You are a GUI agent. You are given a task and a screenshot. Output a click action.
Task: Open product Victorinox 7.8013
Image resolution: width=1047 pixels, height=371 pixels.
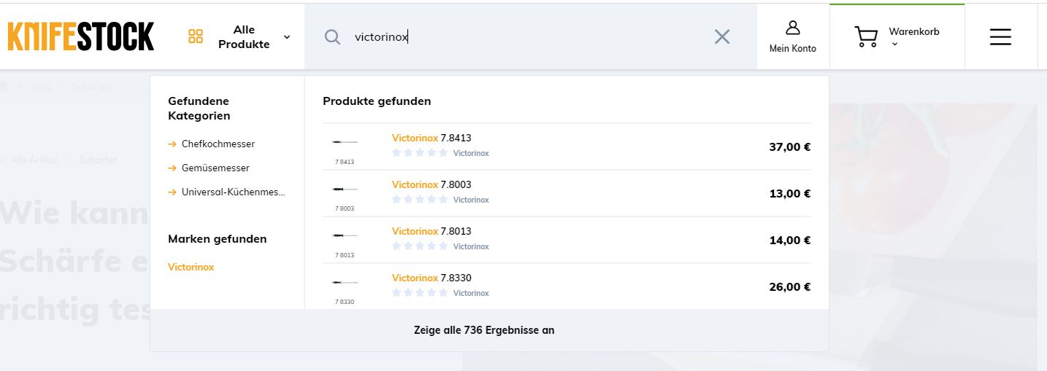click(432, 231)
